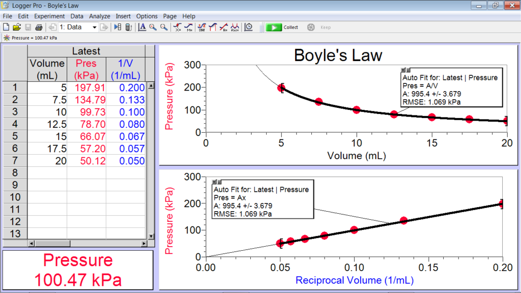The image size is (521, 293).
Task: Select the Integral tool icon
Action: point(213,27)
